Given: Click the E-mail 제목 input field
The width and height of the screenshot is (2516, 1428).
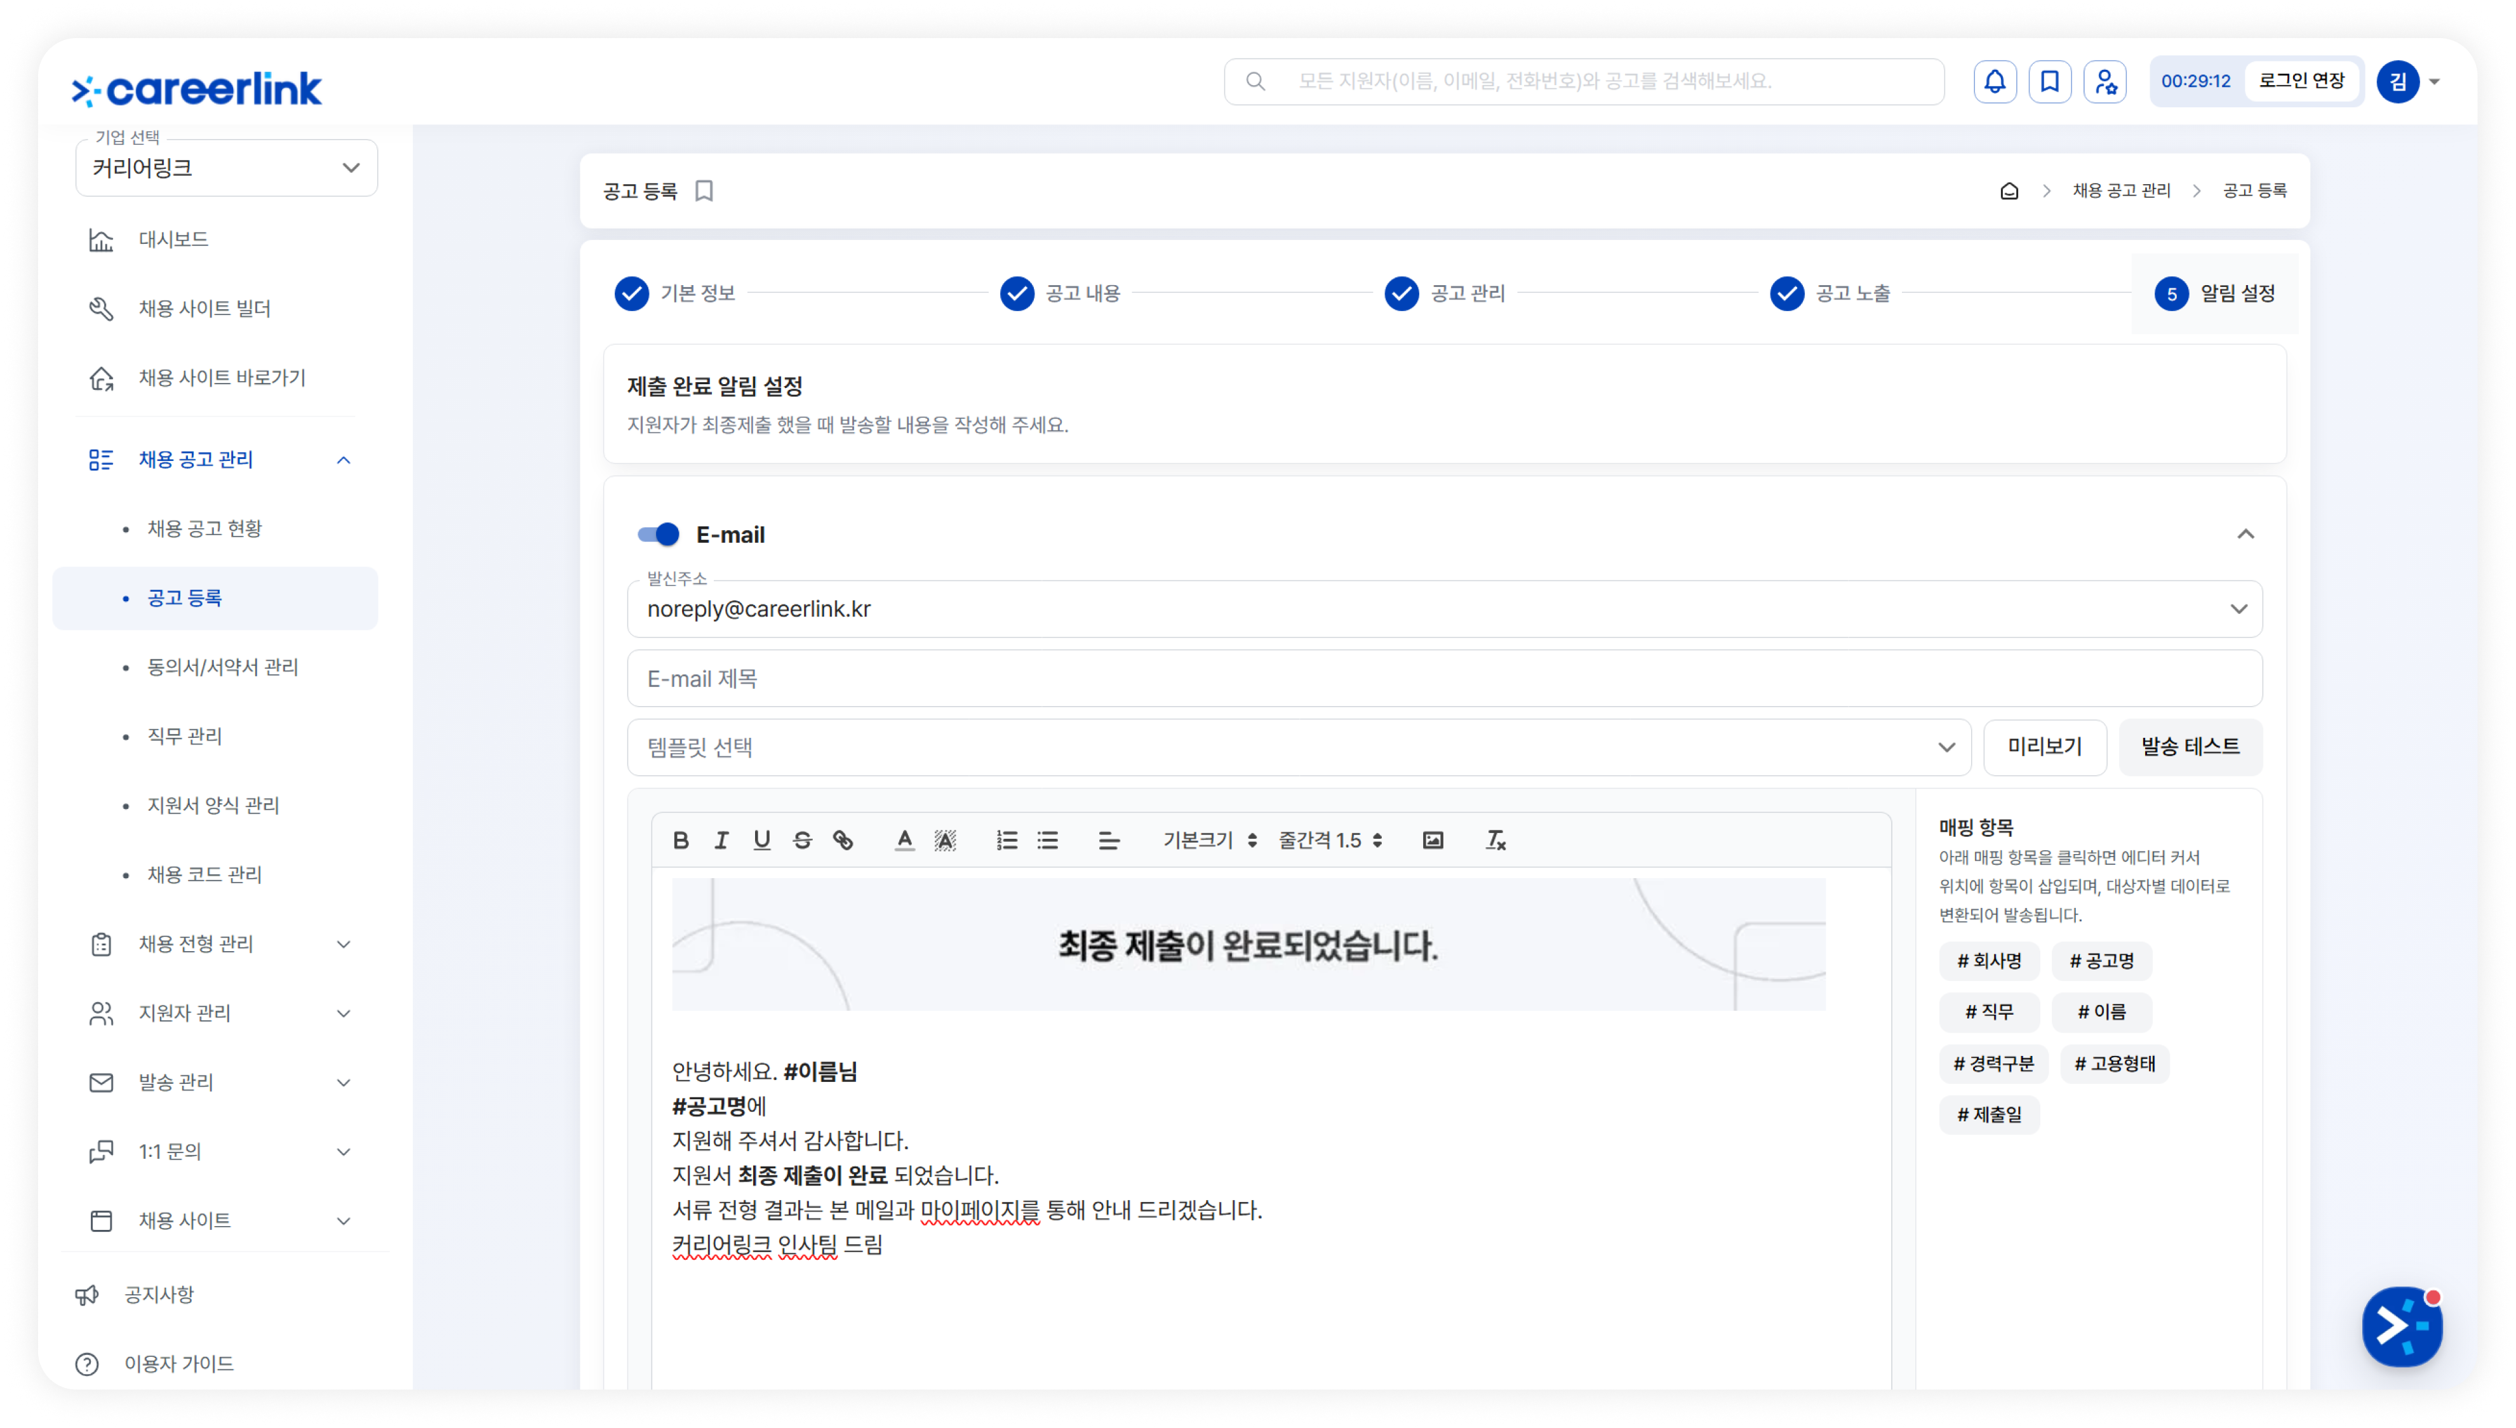Looking at the screenshot, I should pyautogui.click(x=1444, y=677).
